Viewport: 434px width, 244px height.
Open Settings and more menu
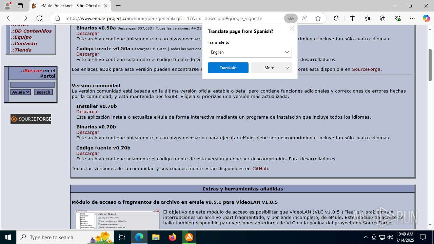click(412, 18)
